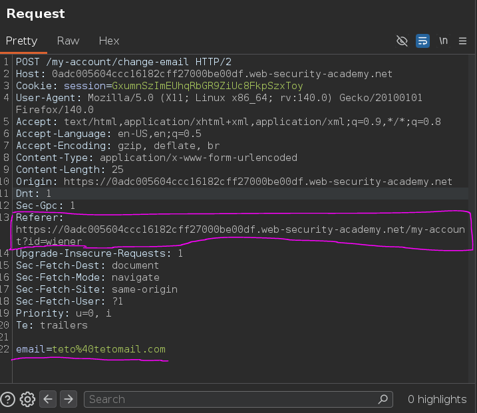Click the Origin header line
This screenshot has height=413, width=477.
click(234, 182)
